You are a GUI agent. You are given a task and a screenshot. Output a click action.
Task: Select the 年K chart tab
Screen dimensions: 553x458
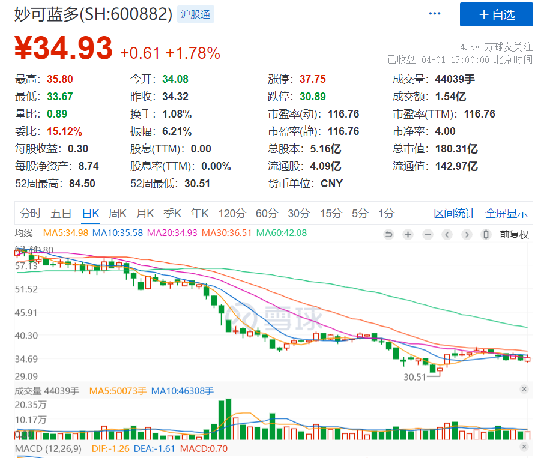coord(199,213)
